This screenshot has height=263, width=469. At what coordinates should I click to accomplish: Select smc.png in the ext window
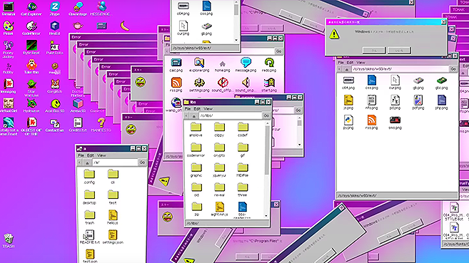pyautogui.click(x=395, y=123)
